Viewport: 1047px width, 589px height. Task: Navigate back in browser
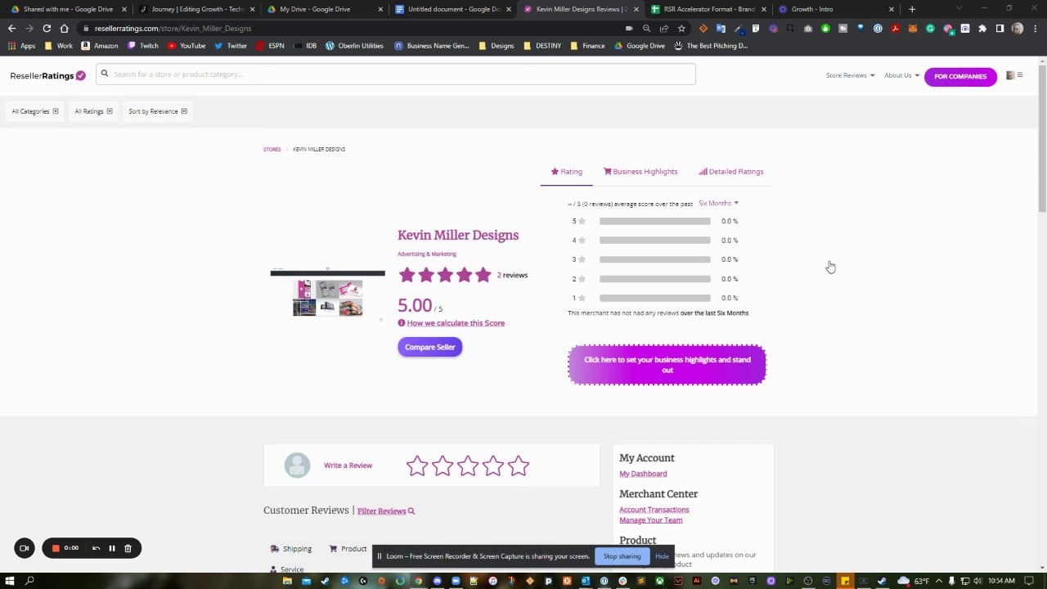tap(11, 28)
